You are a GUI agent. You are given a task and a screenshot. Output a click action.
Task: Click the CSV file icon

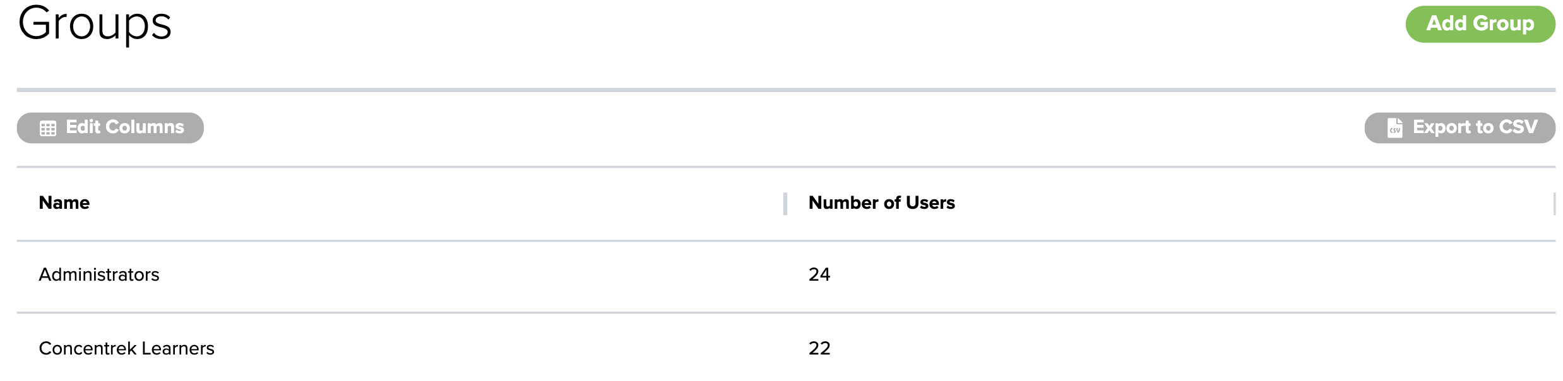tap(1395, 128)
